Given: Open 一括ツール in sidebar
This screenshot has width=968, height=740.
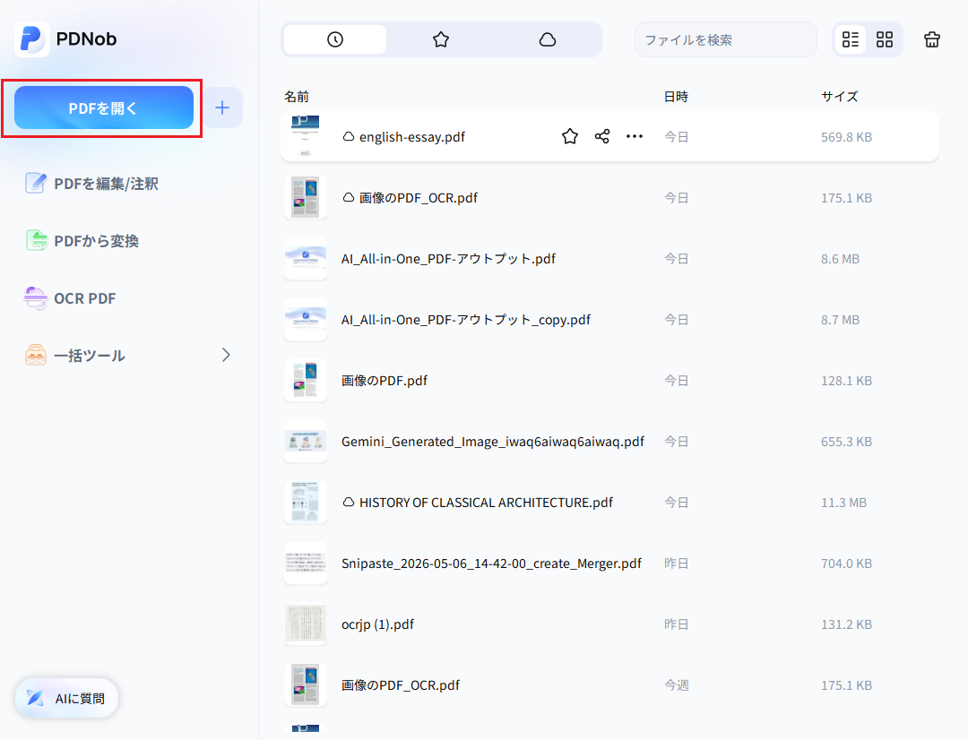Looking at the screenshot, I should [x=74, y=356].
